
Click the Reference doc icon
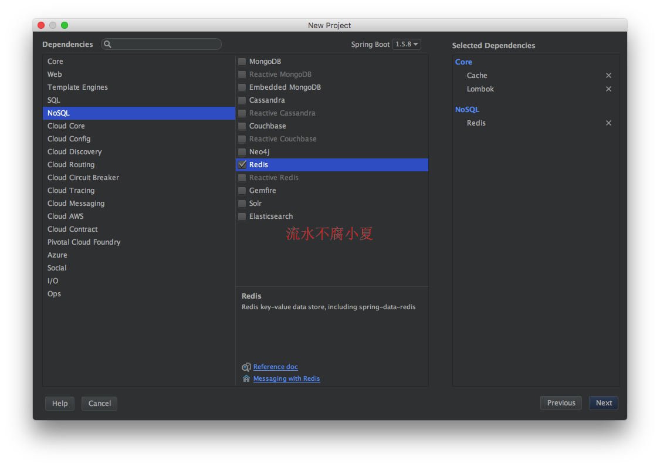click(x=246, y=367)
